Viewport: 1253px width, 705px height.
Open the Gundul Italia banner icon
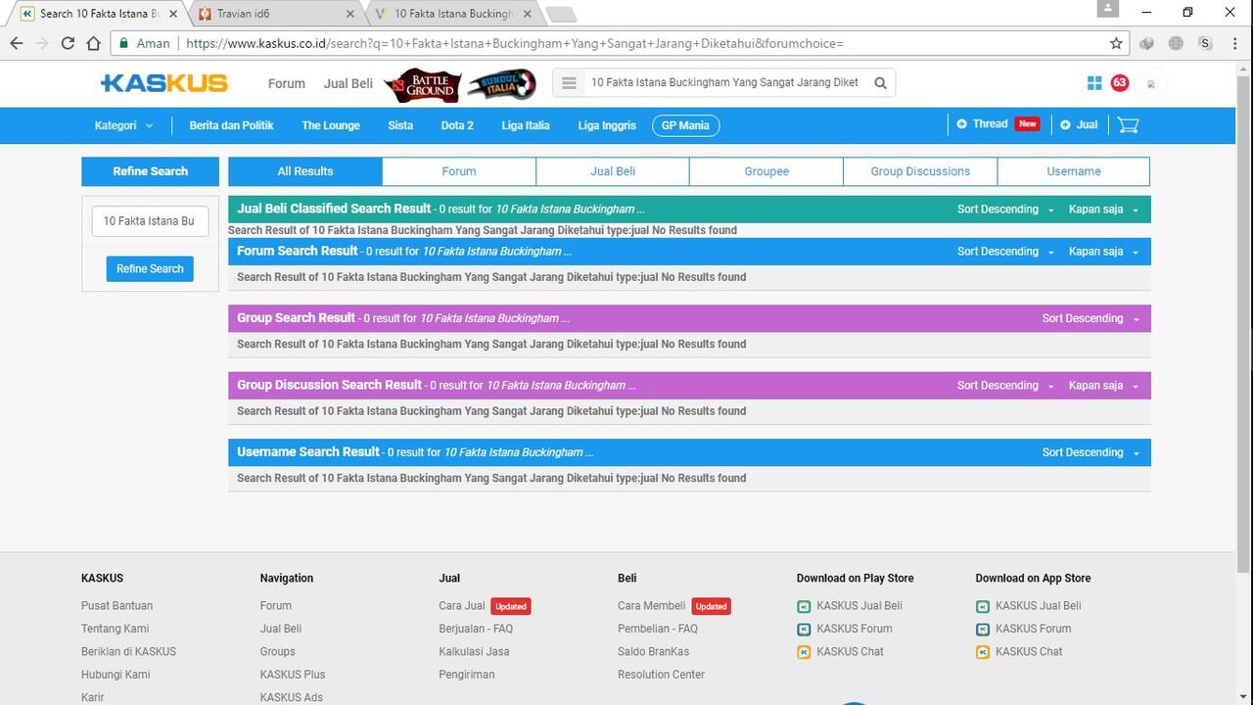click(501, 84)
